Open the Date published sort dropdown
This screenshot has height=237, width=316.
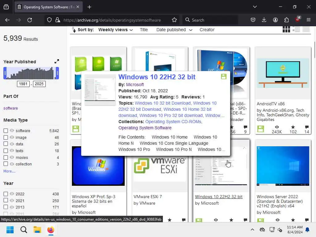point(174,30)
